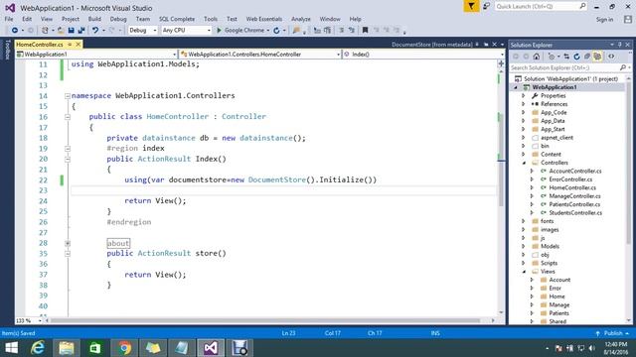The height and width of the screenshot is (357, 636).
Task: Click the DocumentStore [from metadata] preview tab
Action: tap(431, 45)
